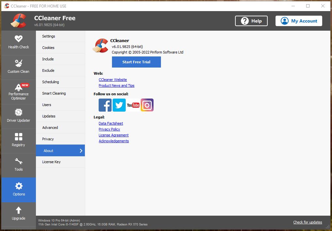The image size is (332, 231).
Task: Open the Performance Optimizer panel
Action: 18,92
